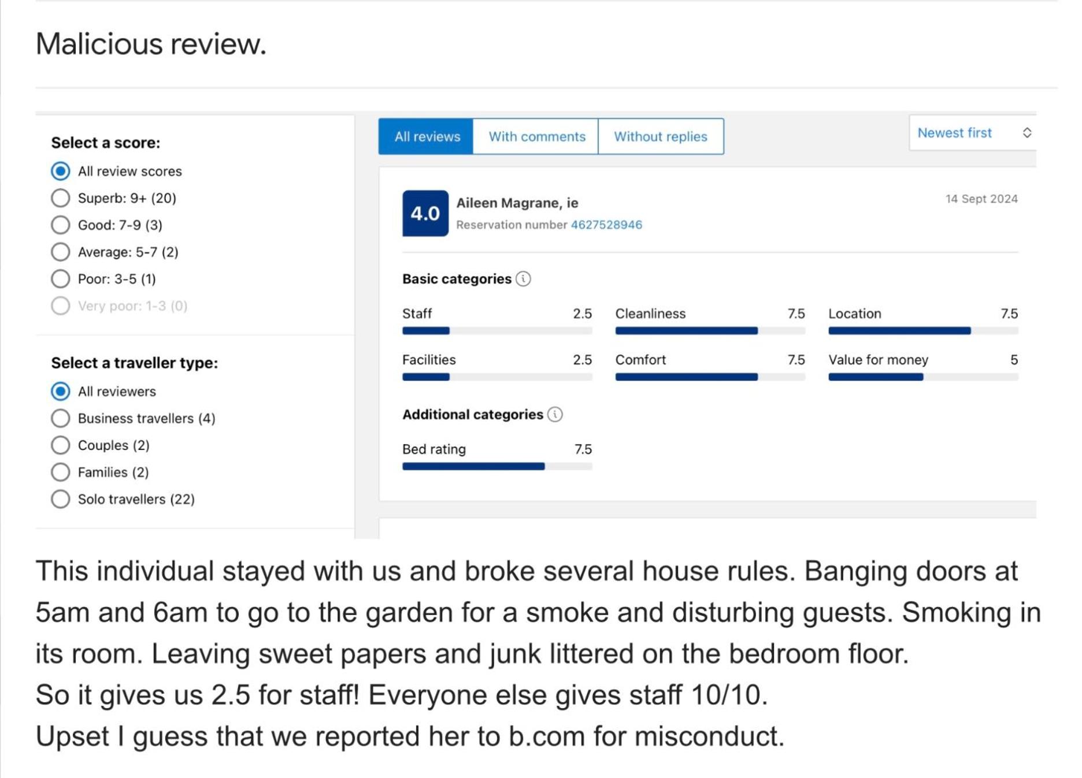Select Poor: 3-5 score filter
The width and height of the screenshot is (1082, 778).
coord(61,279)
